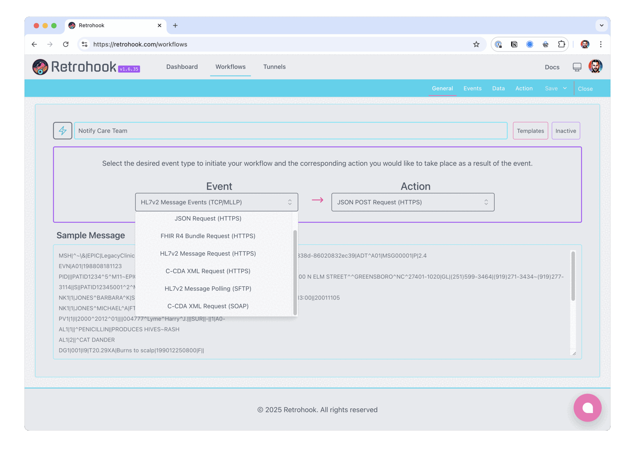Click the workflow lightning bolt icon
The image size is (635, 463).
(x=63, y=130)
